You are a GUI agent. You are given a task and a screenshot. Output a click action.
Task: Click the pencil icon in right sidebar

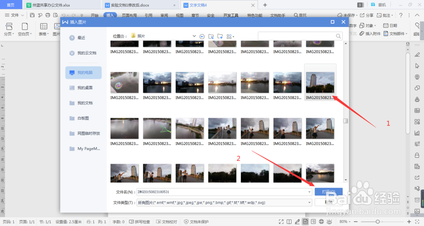417,55
